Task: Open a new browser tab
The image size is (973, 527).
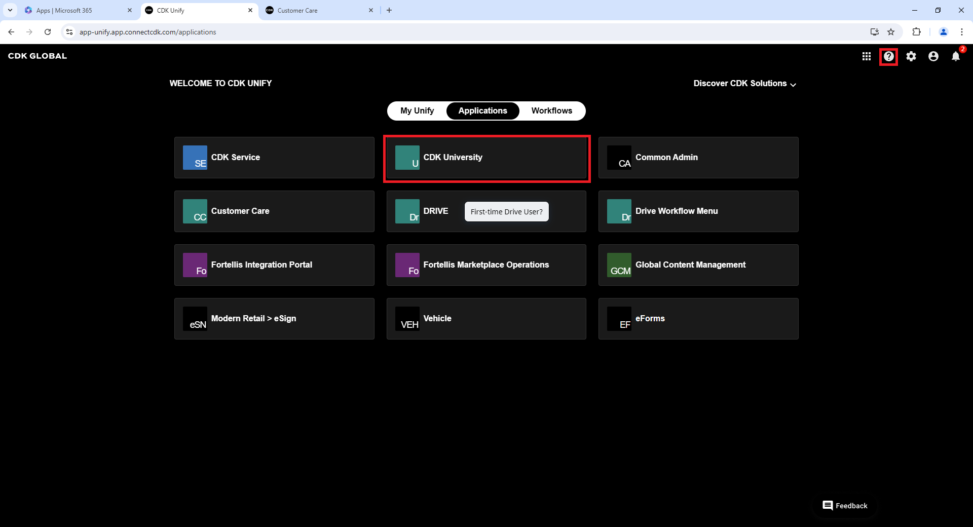Action: click(389, 10)
